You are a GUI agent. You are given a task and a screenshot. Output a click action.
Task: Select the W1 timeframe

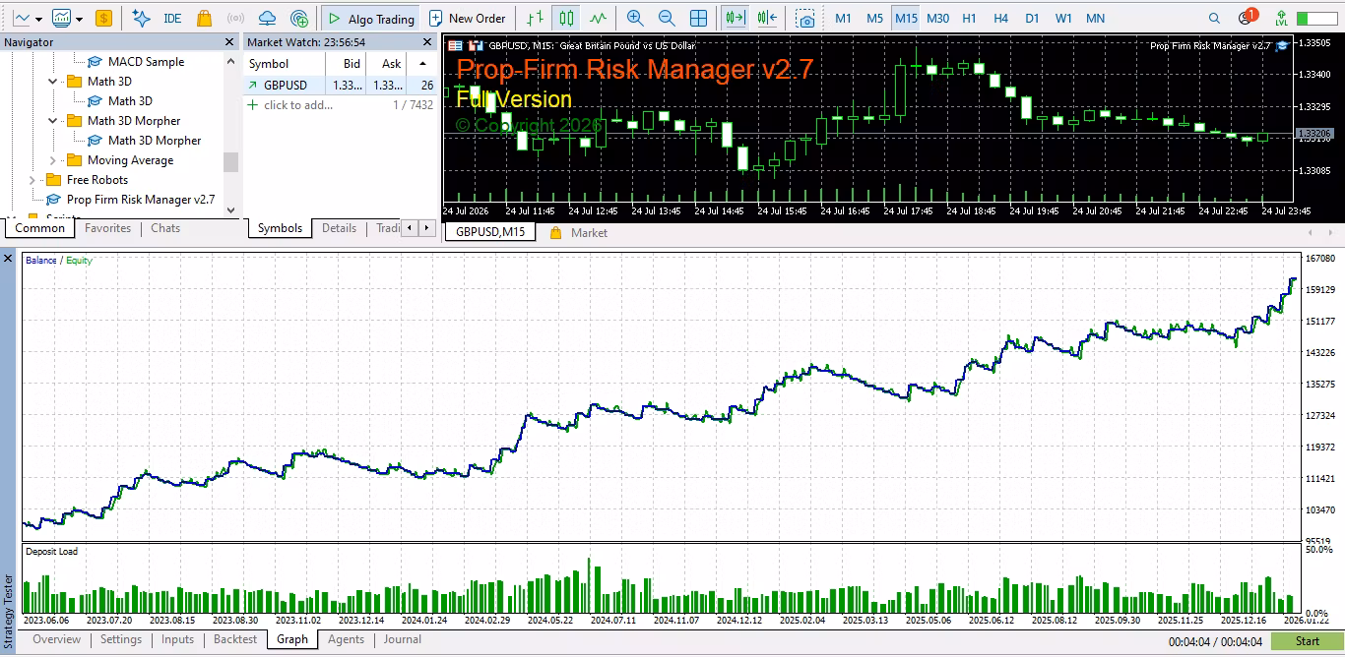coord(1063,18)
